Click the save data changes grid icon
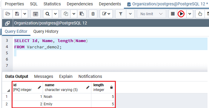Image resolution: width=209 pixels, height=108 pixels. tap(36, 14)
